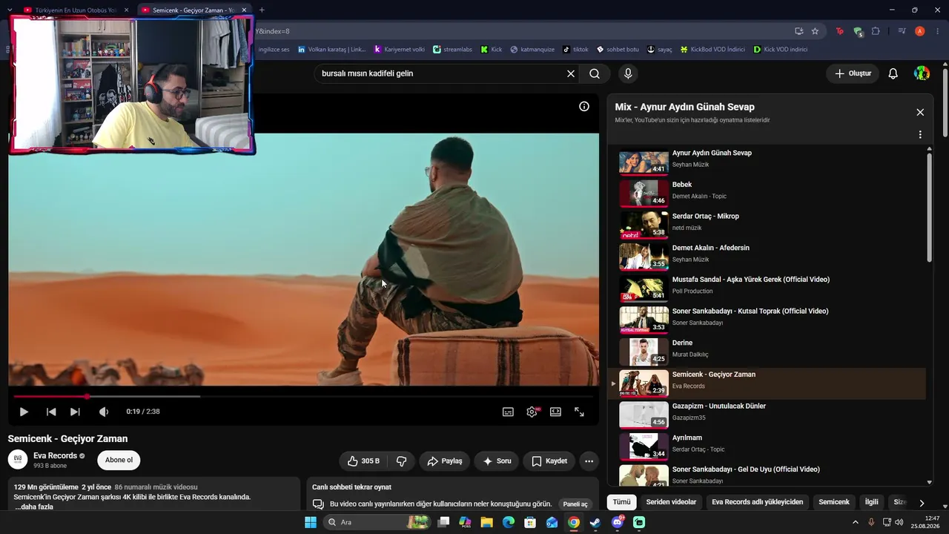Show more filter chips with the right arrow
Screen dimensions: 949x534
[922, 503]
